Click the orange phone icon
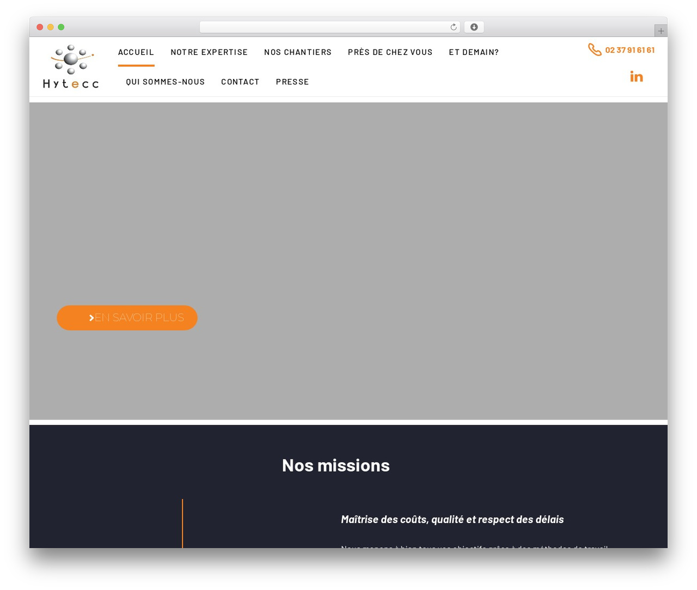Screen dimensions: 697x590 pyautogui.click(x=595, y=50)
